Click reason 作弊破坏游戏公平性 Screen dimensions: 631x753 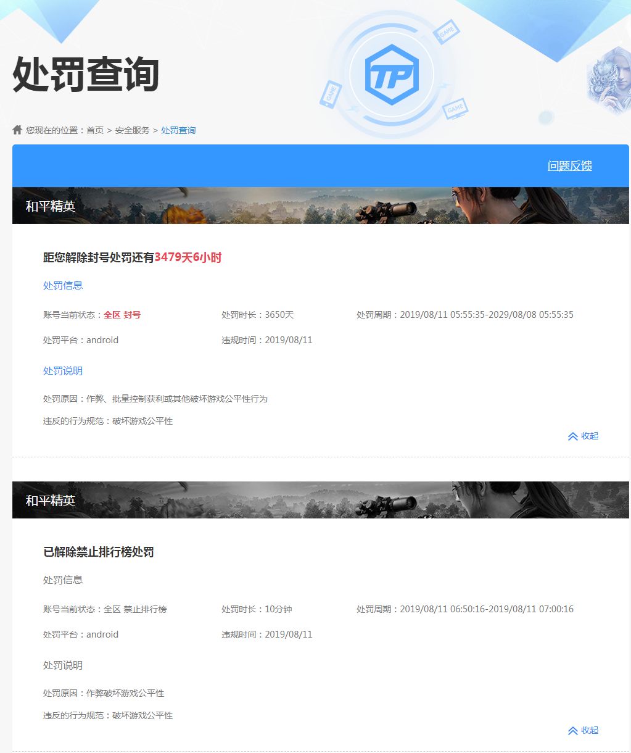(x=125, y=693)
